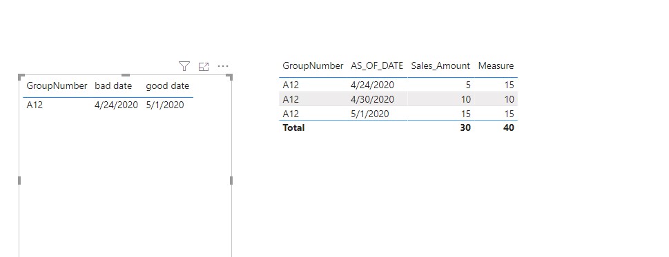The image size is (669, 257).
Task: Select Measure 15 in 5/1/2020 row
Action: coord(509,114)
